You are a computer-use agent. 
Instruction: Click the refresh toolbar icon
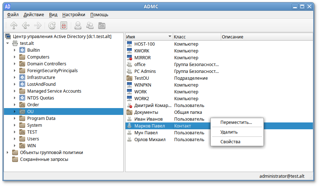pos(52,25)
